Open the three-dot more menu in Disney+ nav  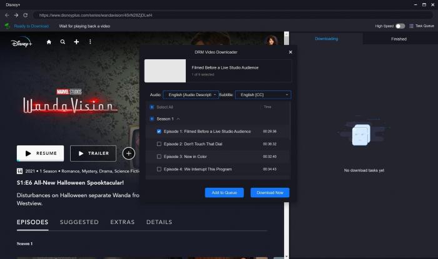point(90,42)
